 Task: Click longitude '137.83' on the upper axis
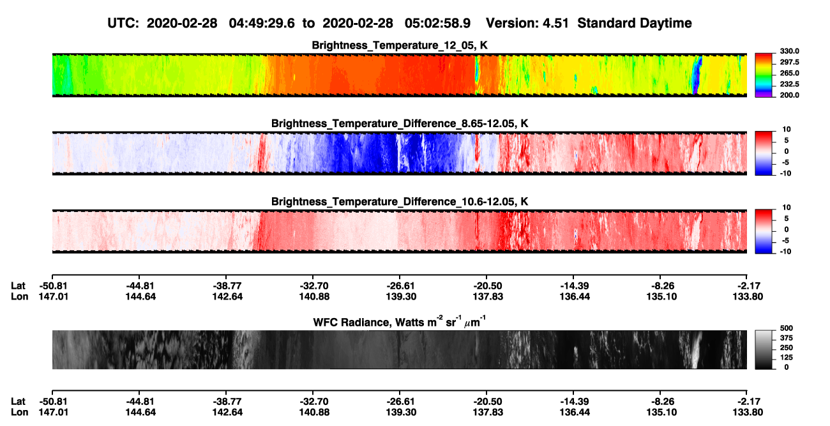[488, 296]
